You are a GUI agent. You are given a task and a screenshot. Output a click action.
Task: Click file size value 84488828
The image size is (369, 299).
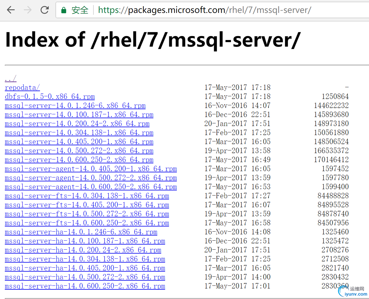pyautogui.click(x=333, y=196)
